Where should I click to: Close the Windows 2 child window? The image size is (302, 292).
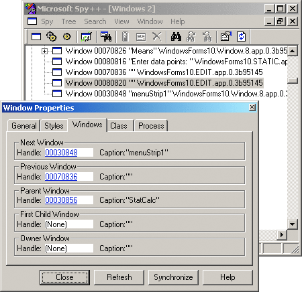coord(293,21)
